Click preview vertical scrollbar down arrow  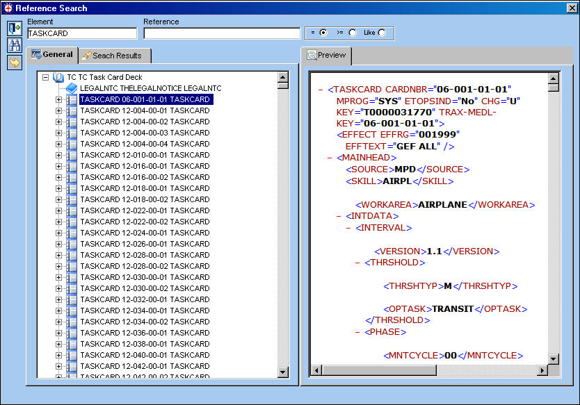coord(554,359)
